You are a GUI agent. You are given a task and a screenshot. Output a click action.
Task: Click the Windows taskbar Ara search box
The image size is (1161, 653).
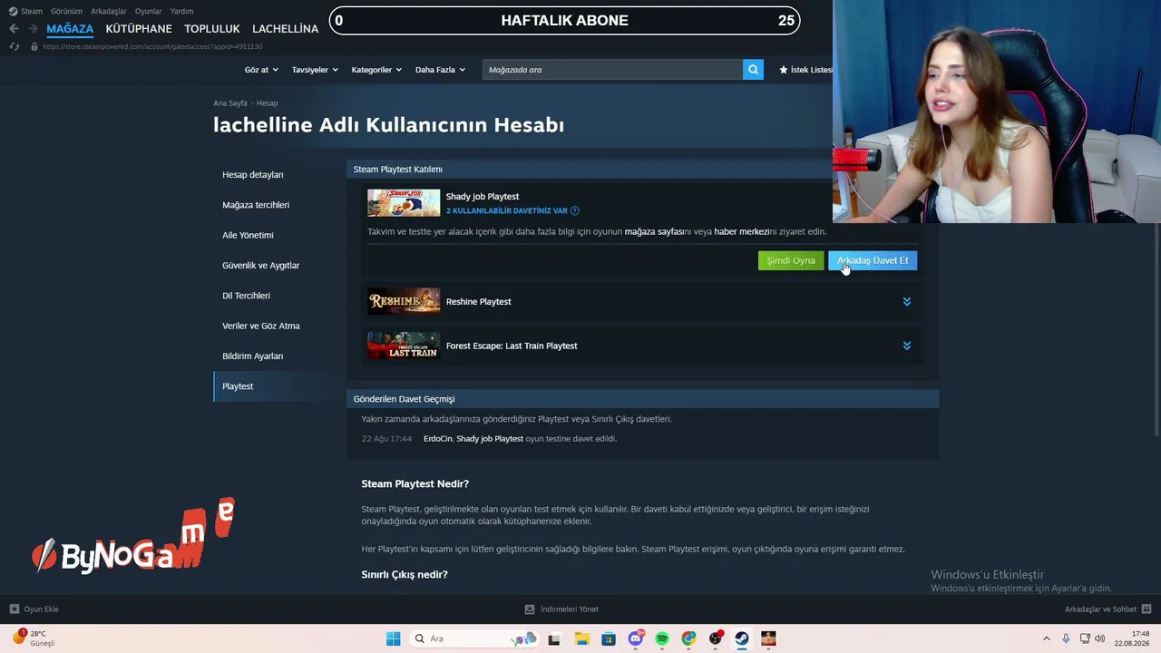click(x=474, y=638)
